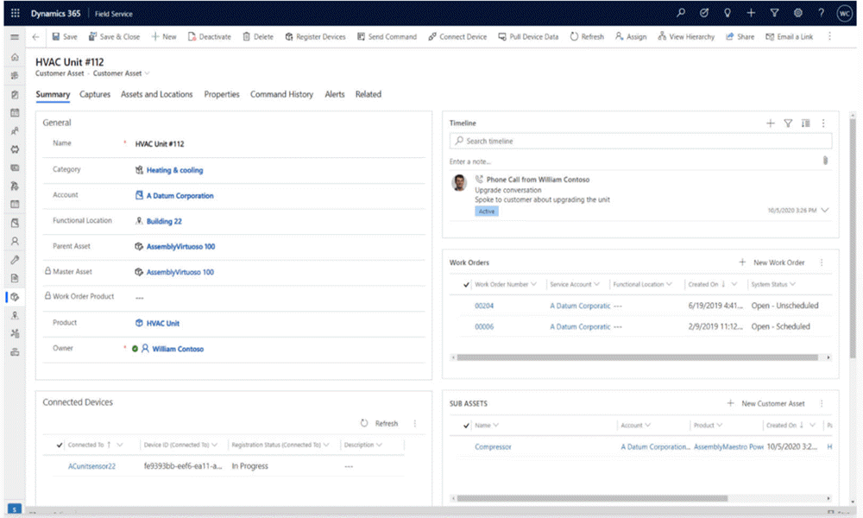Image resolution: width=863 pixels, height=518 pixels.
Task: Select Send Command in the toolbar
Action: click(386, 36)
